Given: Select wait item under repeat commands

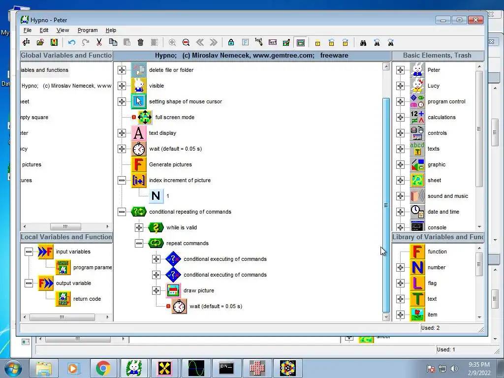Looking at the screenshot, I should click(216, 306).
